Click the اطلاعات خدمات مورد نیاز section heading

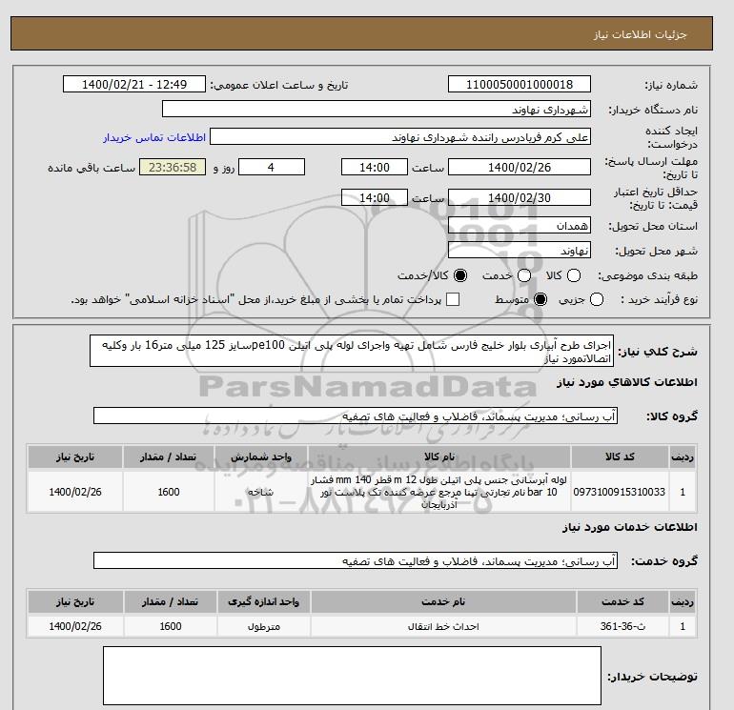coord(629,527)
